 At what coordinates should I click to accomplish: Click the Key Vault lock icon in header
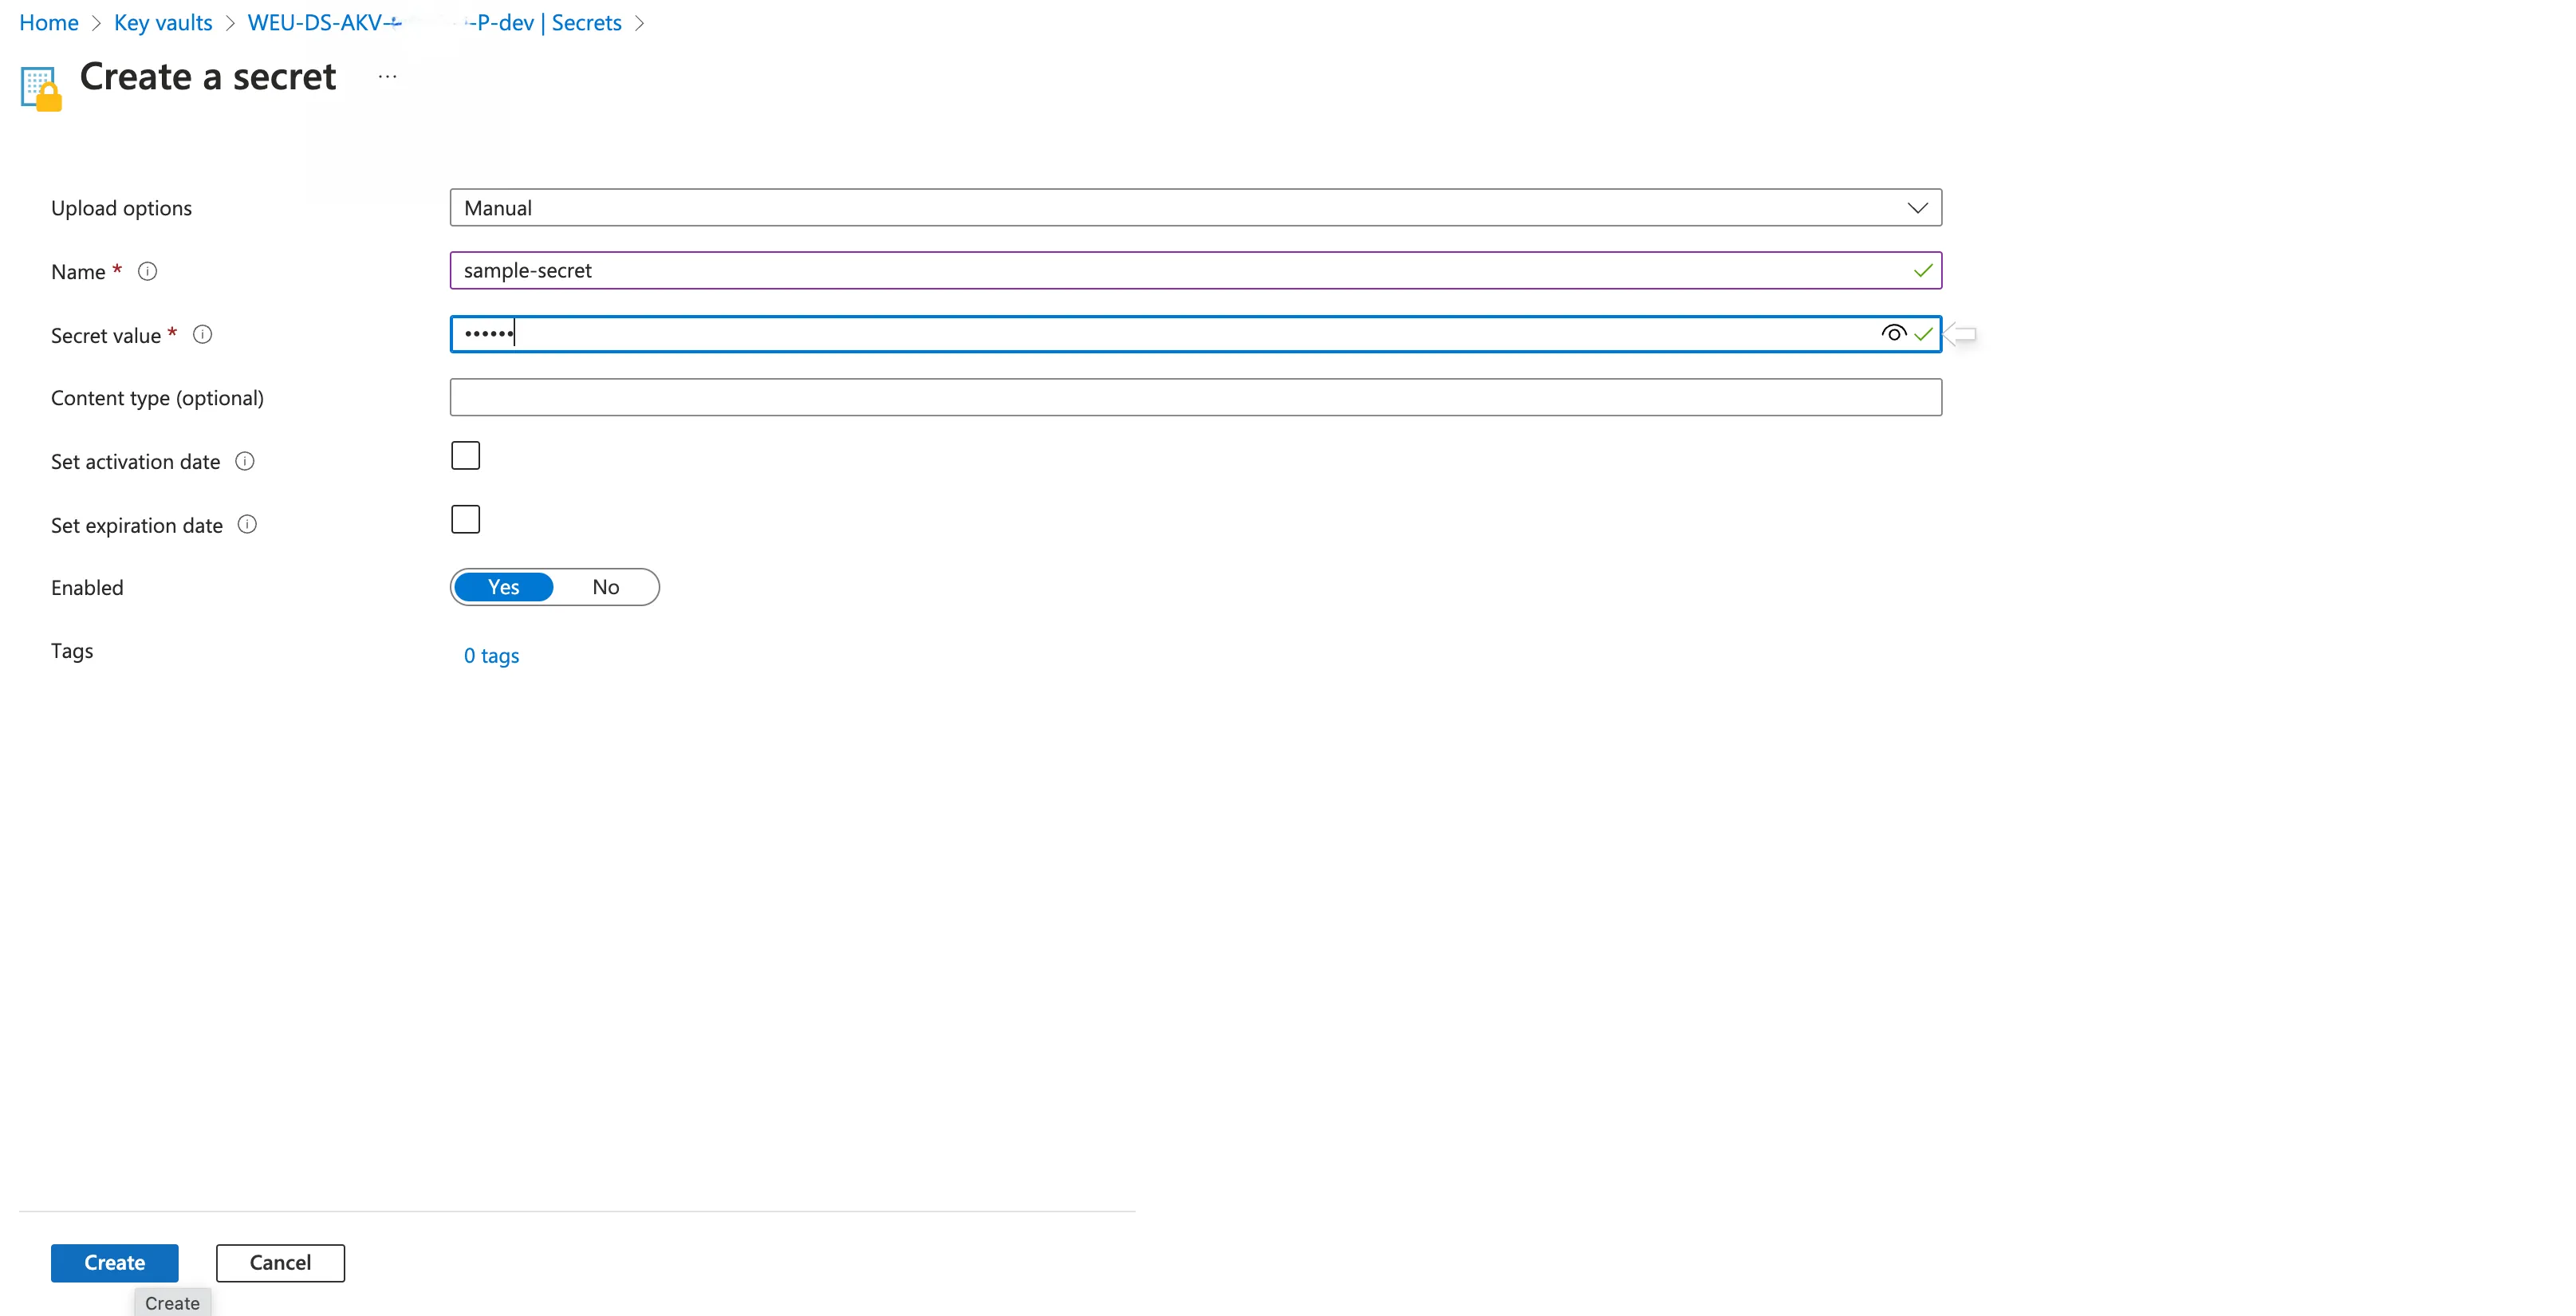(41, 89)
